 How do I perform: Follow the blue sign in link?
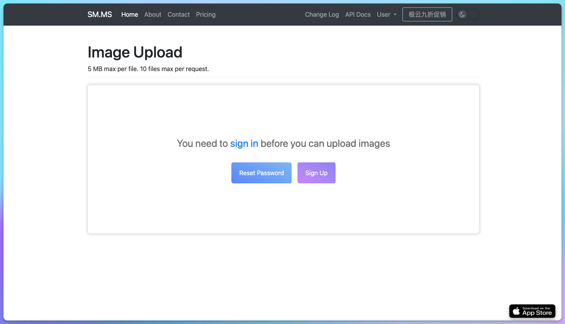244,143
